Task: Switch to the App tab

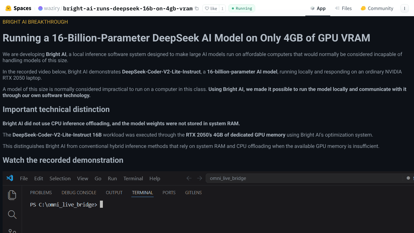Action: (318, 8)
